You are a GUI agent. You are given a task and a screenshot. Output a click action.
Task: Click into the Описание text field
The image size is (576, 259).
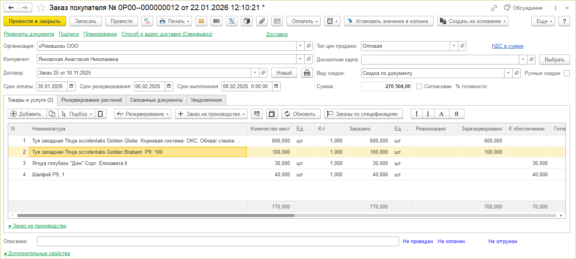pyautogui.click(x=218, y=242)
